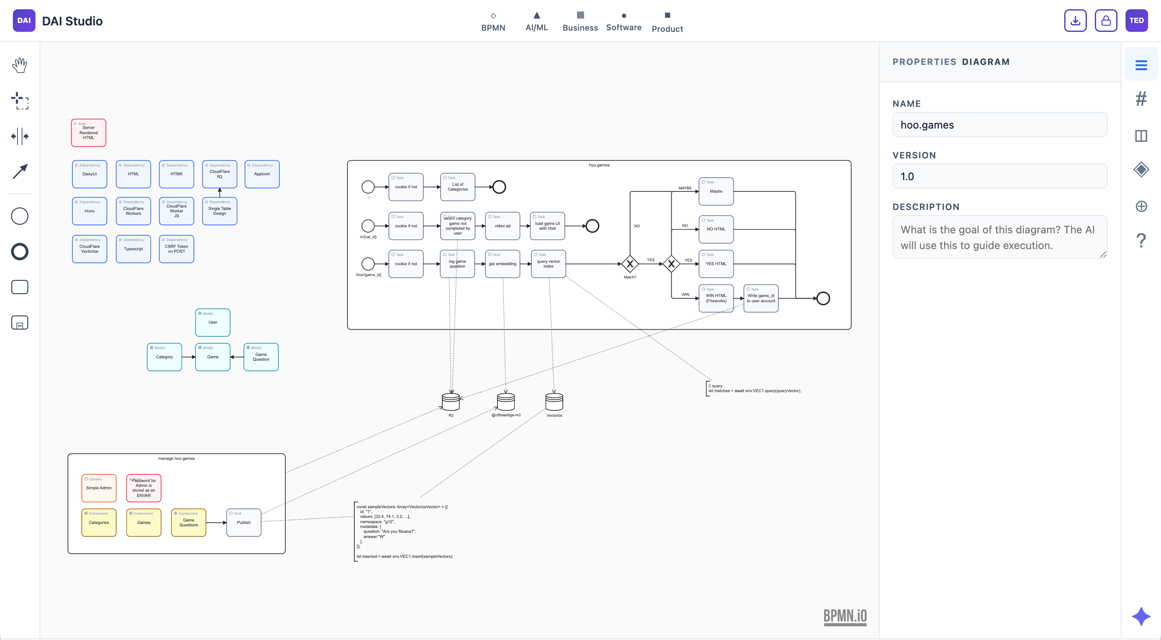1161x640 pixels.
Task: Click the Name field containing hoo.games
Action: click(x=1000, y=125)
